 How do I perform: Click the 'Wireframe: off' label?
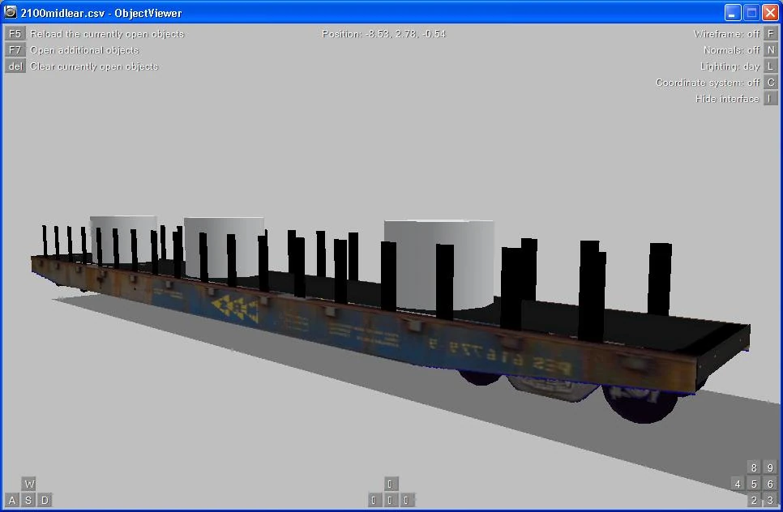[726, 34]
